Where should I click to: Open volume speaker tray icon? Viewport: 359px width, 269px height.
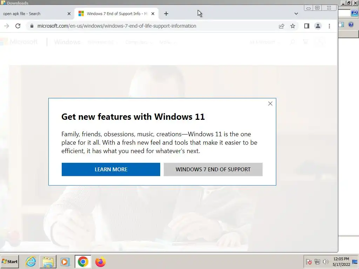coord(325,262)
